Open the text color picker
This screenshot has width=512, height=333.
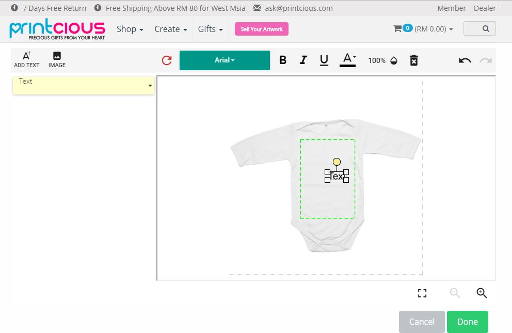[x=348, y=60]
